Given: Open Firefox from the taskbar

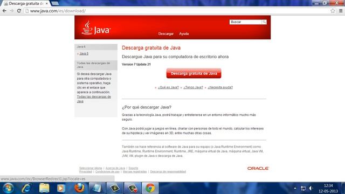Looking at the screenshot, I should [79, 188].
